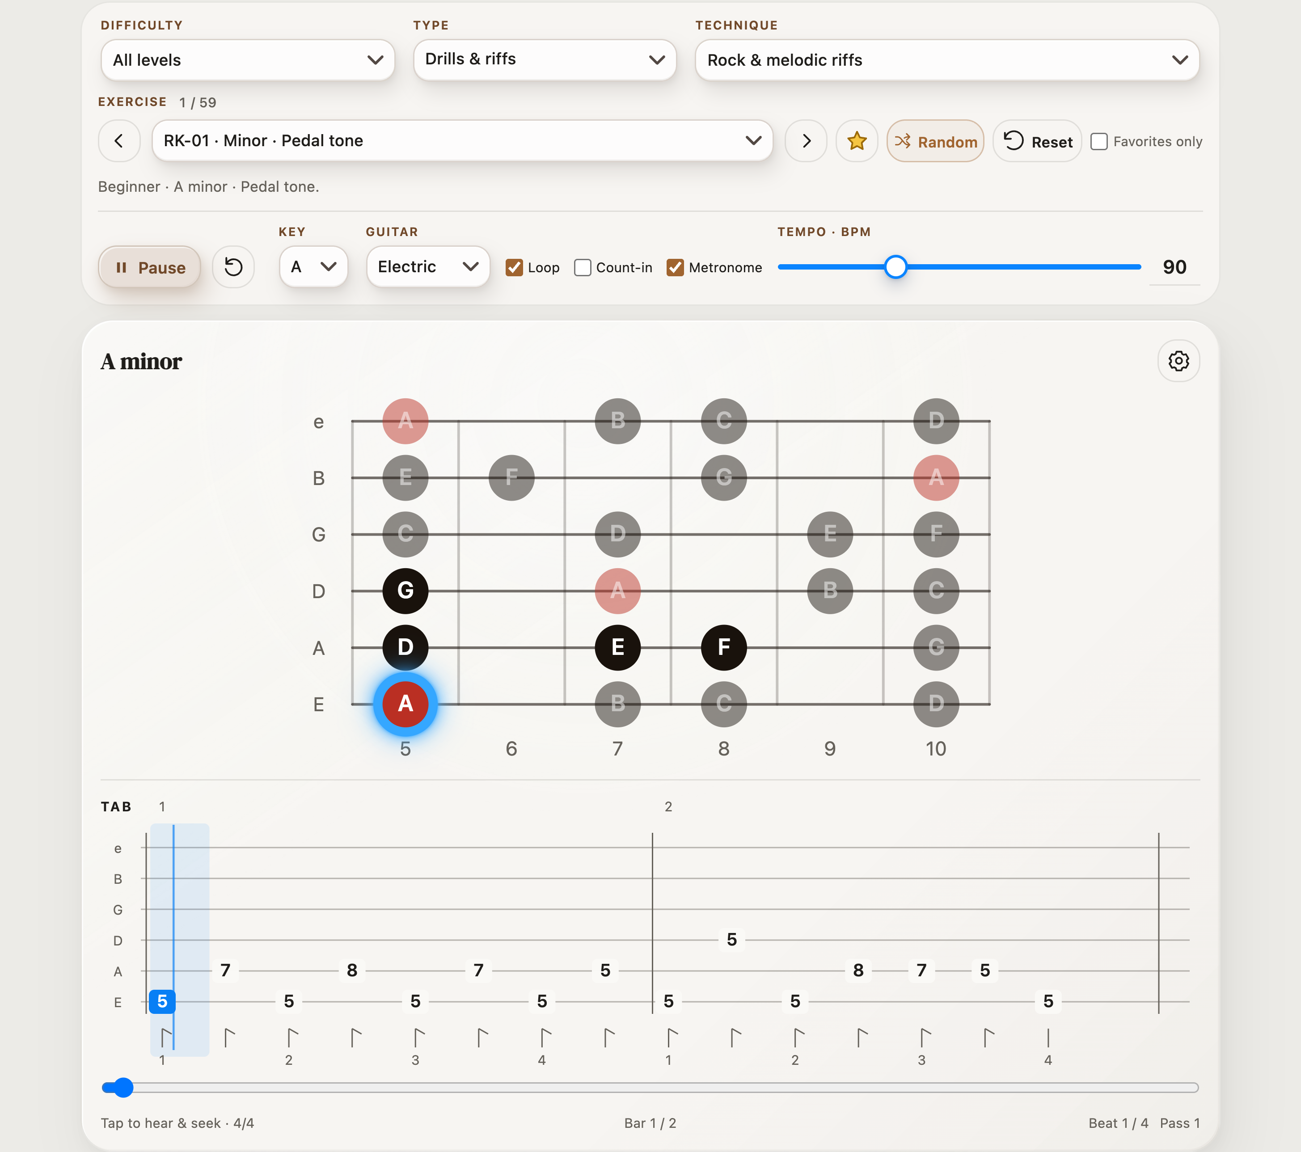The width and height of the screenshot is (1301, 1152).
Task: Click the Reset button
Action: 1038,141
